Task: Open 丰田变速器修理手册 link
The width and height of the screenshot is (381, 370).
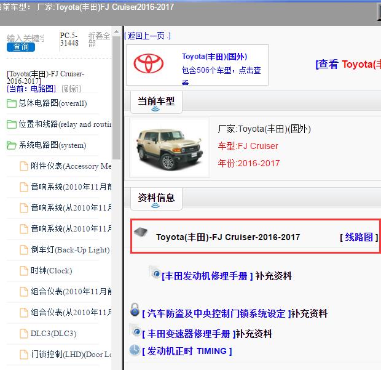Action: (189, 334)
